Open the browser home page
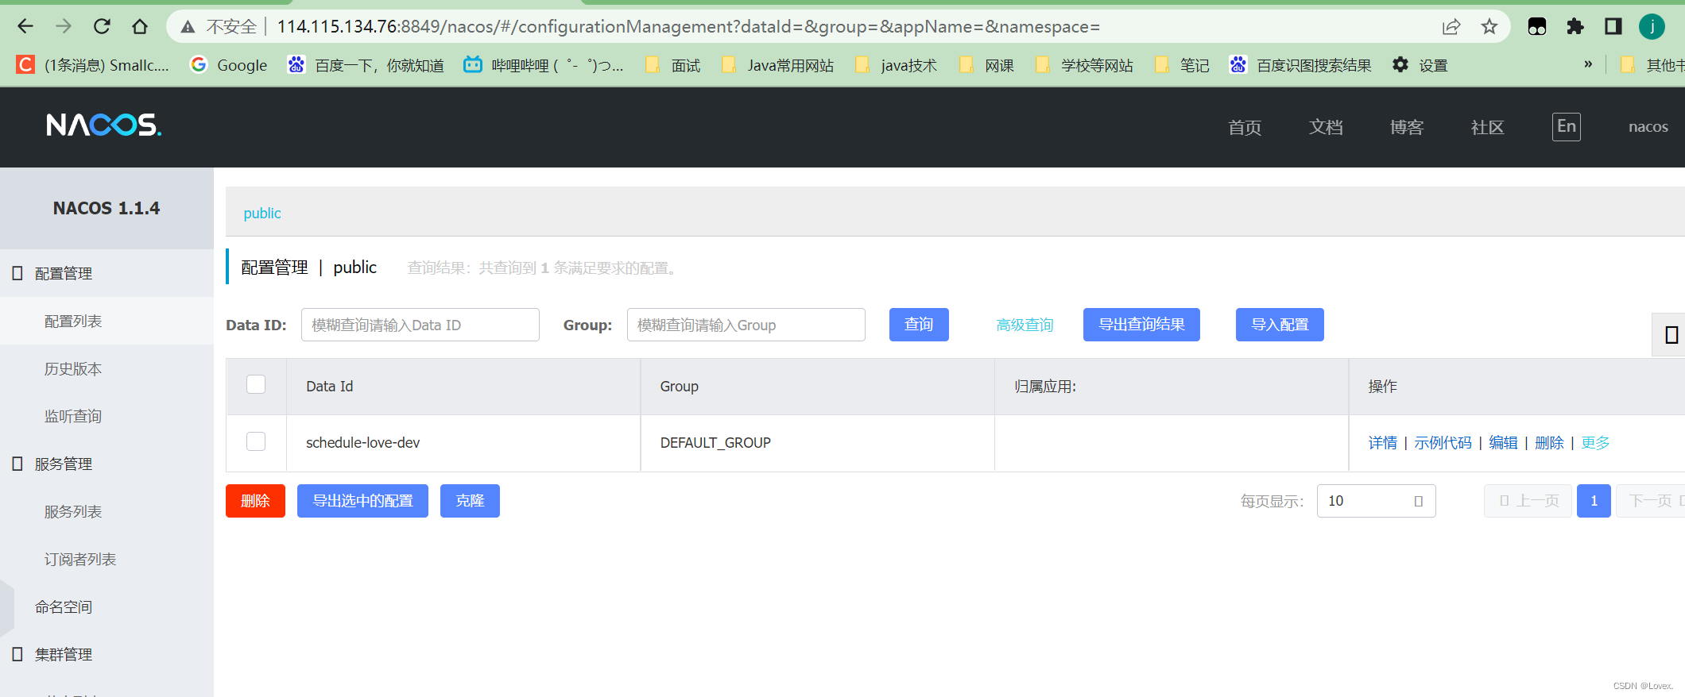1685x697 pixels. click(x=140, y=27)
